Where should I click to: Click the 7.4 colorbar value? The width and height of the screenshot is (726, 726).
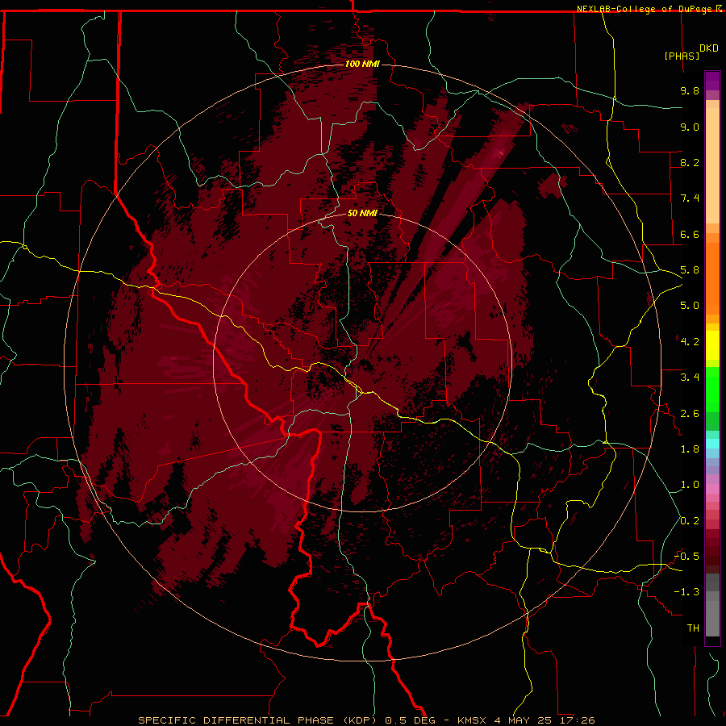pos(690,198)
